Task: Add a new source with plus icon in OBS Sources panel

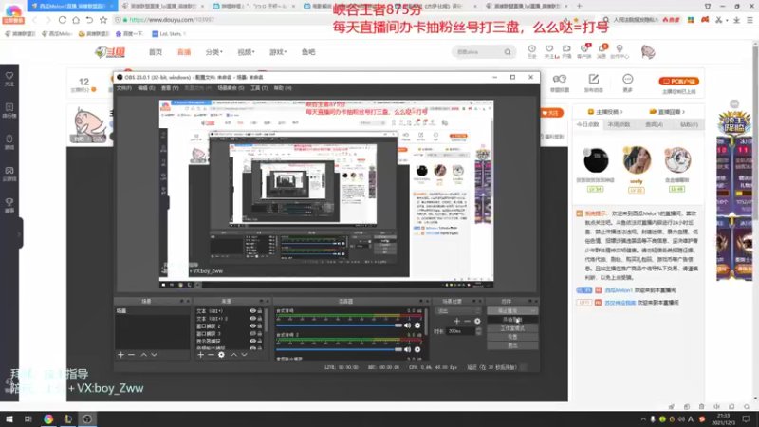Action: pos(200,355)
